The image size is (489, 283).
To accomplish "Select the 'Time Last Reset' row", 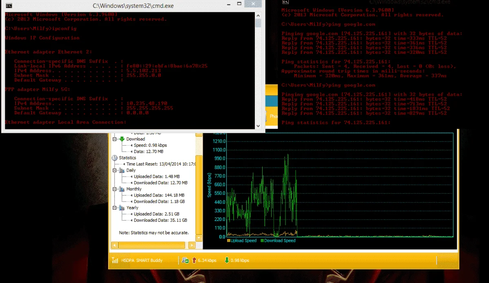I will (161, 164).
